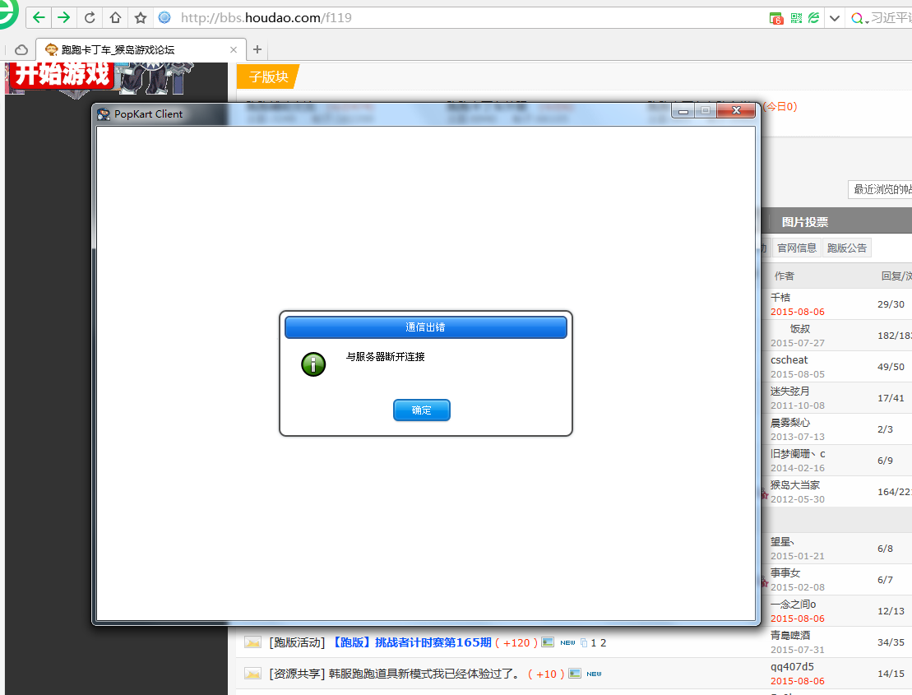
Task: Click the 作者 column header
Action: pyautogui.click(x=784, y=276)
